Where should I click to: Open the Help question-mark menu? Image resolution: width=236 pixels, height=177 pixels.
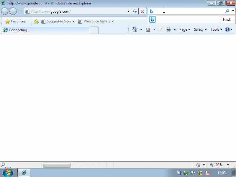[229, 29]
